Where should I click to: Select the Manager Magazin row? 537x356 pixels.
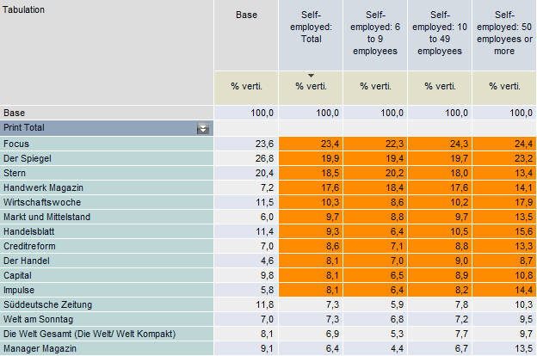(107, 348)
